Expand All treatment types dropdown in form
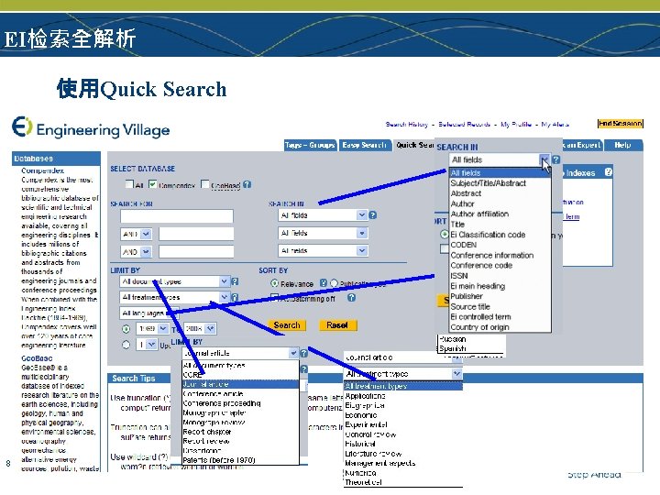Viewport: 660px width, 495px height. 175,297
